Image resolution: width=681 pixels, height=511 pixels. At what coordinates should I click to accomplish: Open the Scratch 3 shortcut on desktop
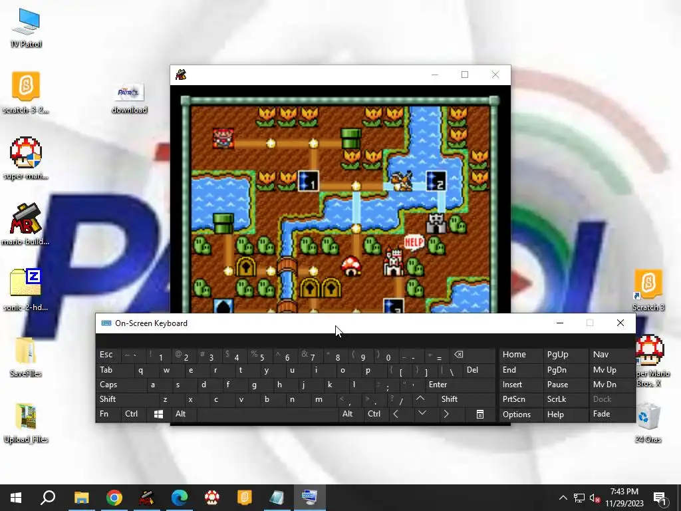click(648, 290)
